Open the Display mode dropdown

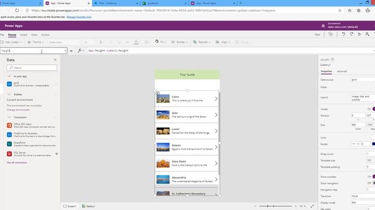pos(363,202)
